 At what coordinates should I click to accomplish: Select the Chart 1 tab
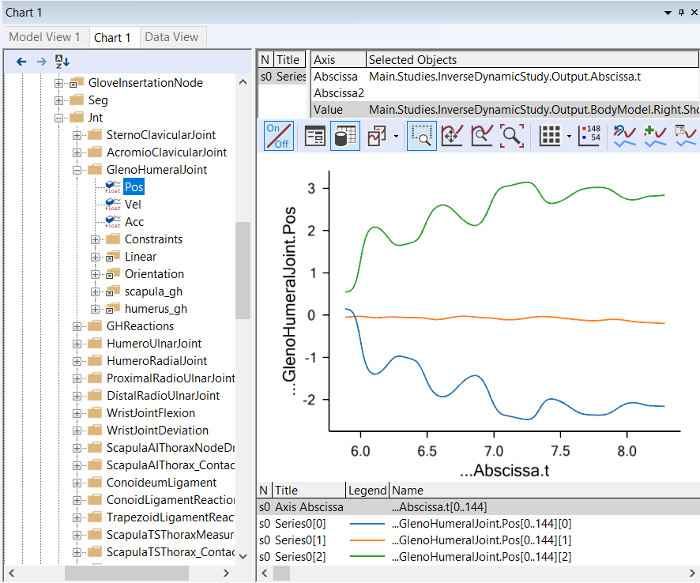[112, 37]
